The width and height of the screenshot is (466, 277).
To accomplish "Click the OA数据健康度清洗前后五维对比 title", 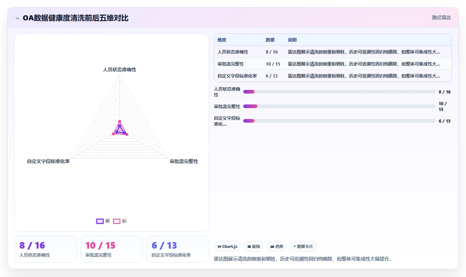I will click(x=75, y=18).
